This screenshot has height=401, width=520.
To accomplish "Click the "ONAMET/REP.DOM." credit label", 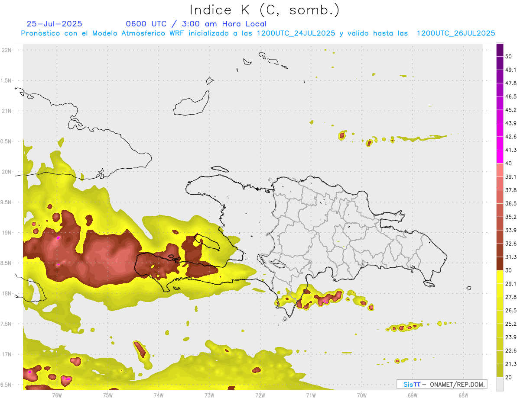I will pos(456,384).
